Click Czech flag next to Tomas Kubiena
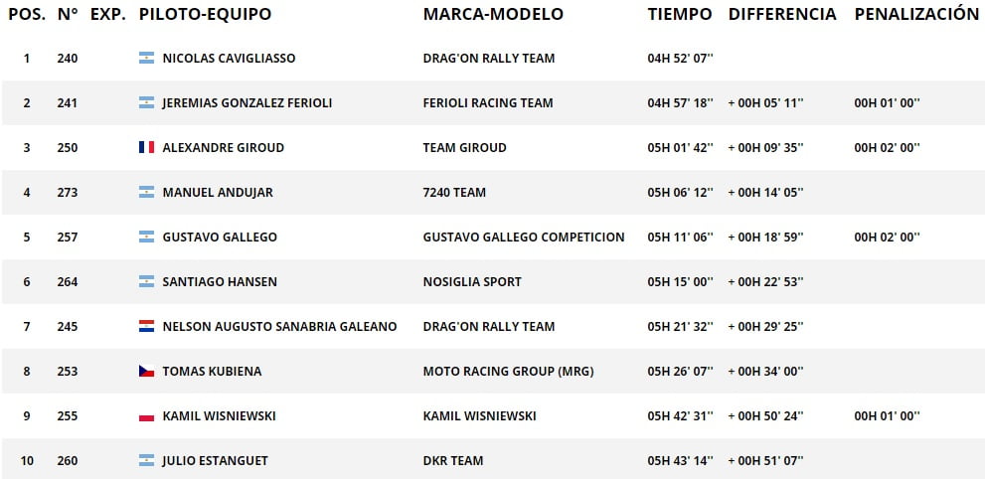Viewport: 985px width, 479px height. pyautogui.click(x=146, y=371)
